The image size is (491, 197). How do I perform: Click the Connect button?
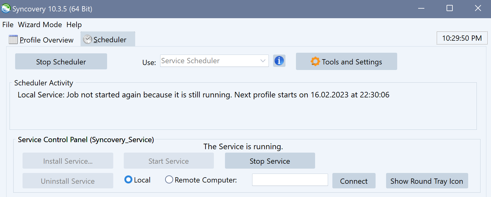[x=354, y=181]
